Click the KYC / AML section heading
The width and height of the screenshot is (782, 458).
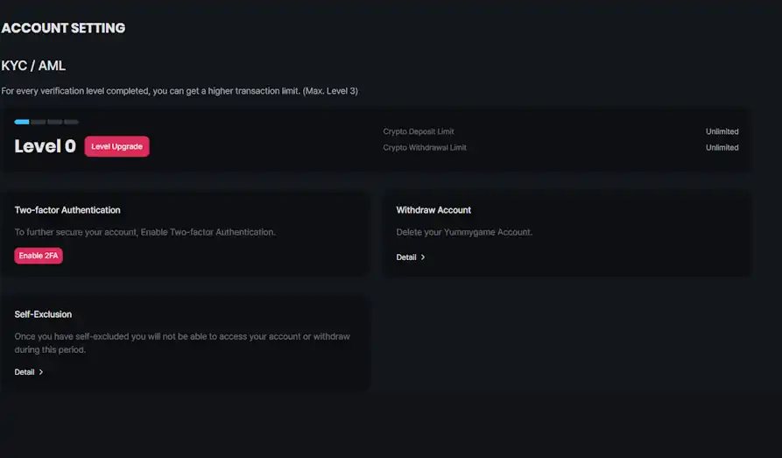pos(33,66)
